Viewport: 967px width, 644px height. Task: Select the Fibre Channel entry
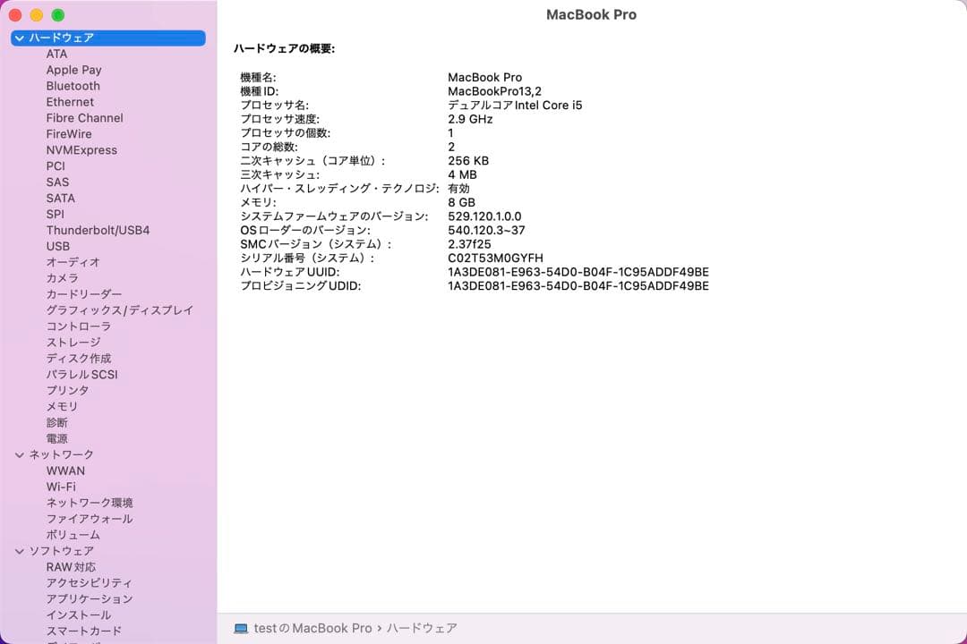(84, 117)
